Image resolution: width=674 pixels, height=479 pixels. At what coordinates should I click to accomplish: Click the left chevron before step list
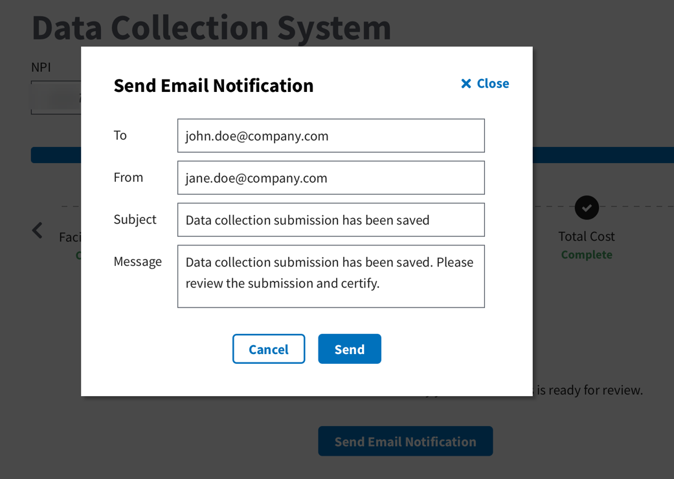coord(38,230)
